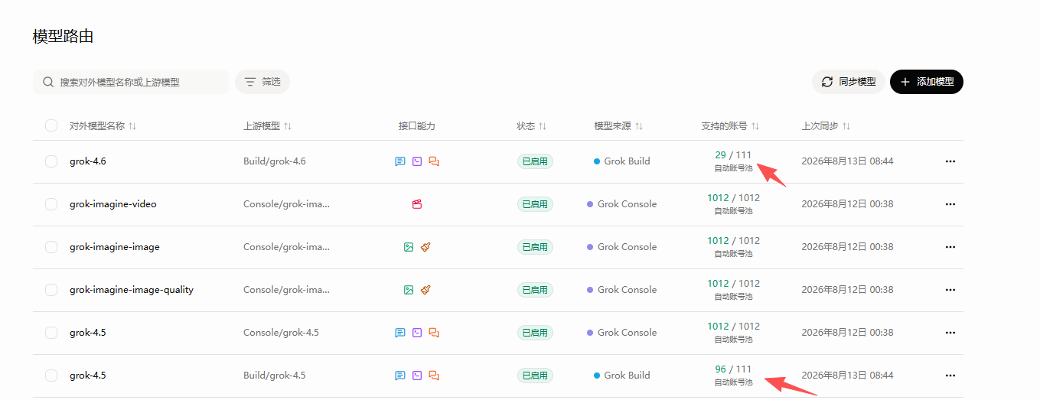Open the three-dot menu for grok-imagine-video

[x=950, y=204]
